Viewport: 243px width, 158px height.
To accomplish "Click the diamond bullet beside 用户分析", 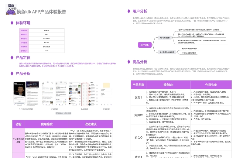I will point(128,11).
